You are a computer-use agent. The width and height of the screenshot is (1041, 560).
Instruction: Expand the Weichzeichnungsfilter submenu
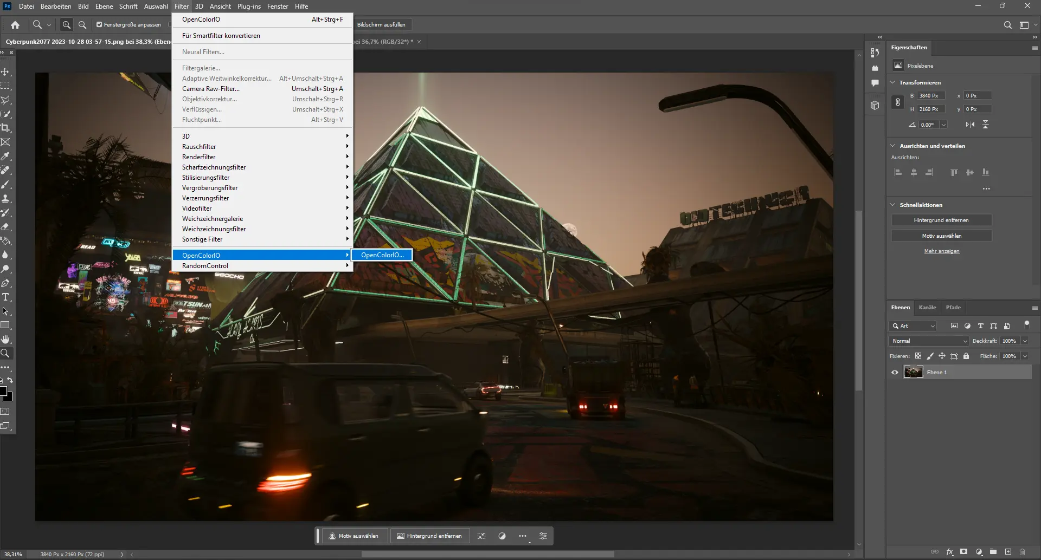click(x=263, y=229)
